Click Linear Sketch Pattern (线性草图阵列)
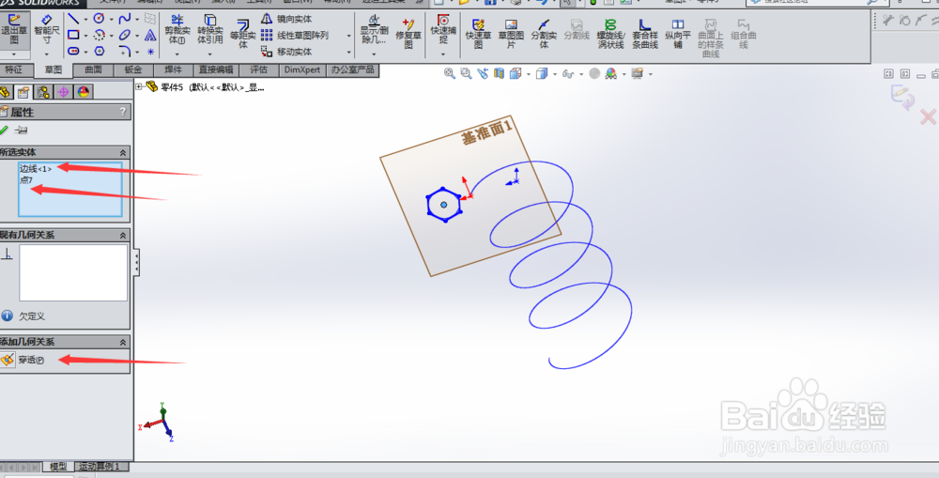 pyautogui.click(x=295, y=36)
